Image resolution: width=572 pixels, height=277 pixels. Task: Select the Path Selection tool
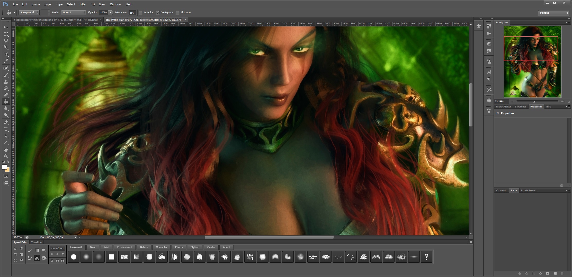point(6,136)
